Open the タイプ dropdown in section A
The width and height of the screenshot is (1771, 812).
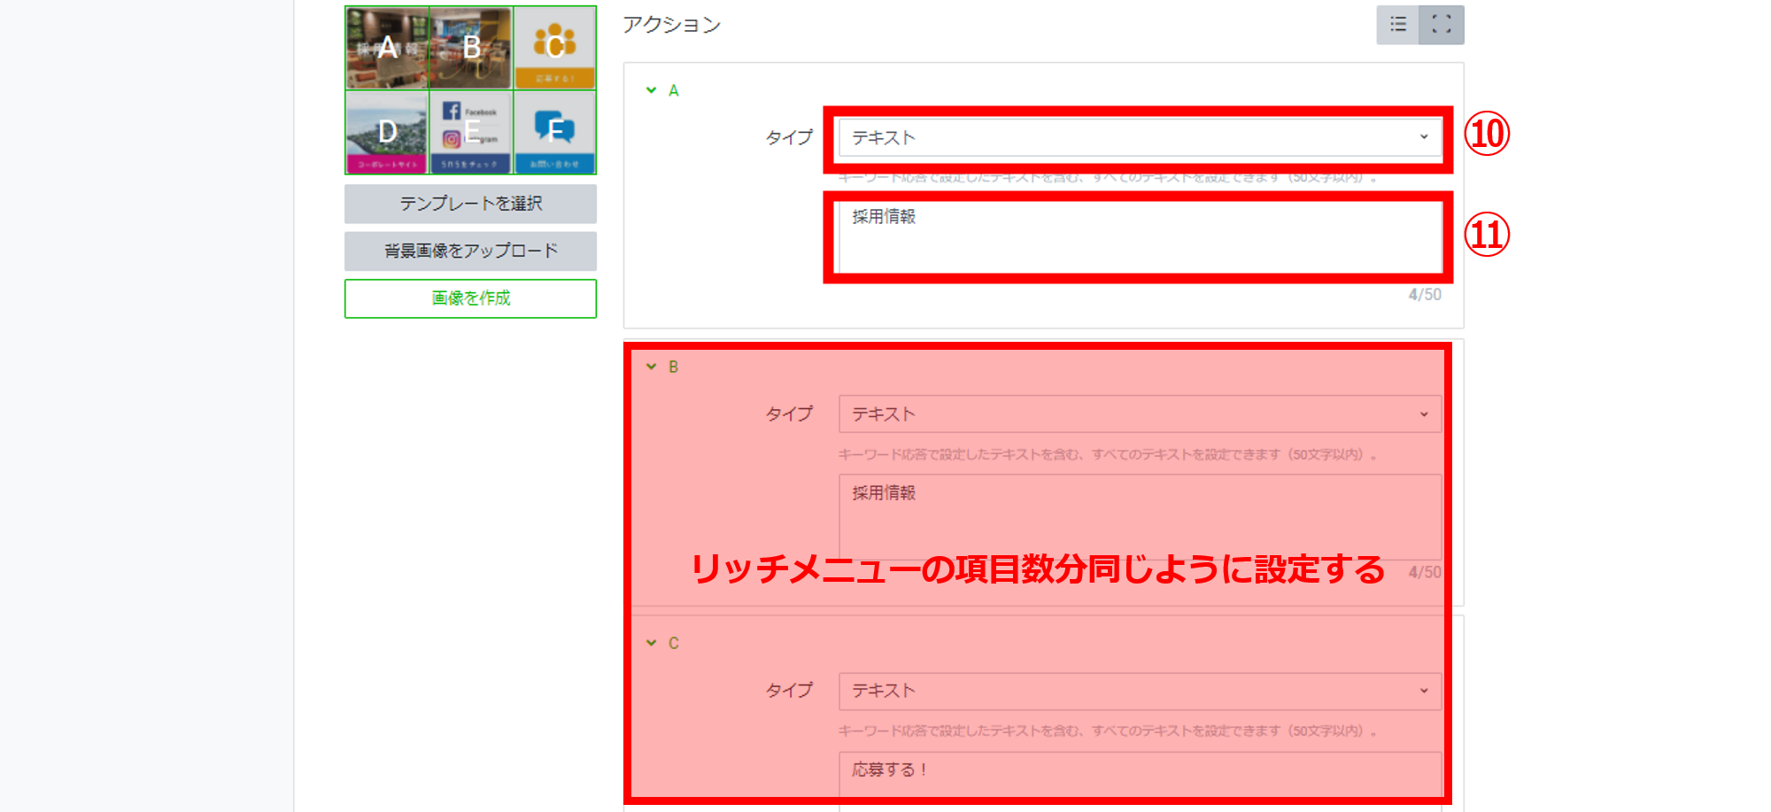pos(1140,137)
